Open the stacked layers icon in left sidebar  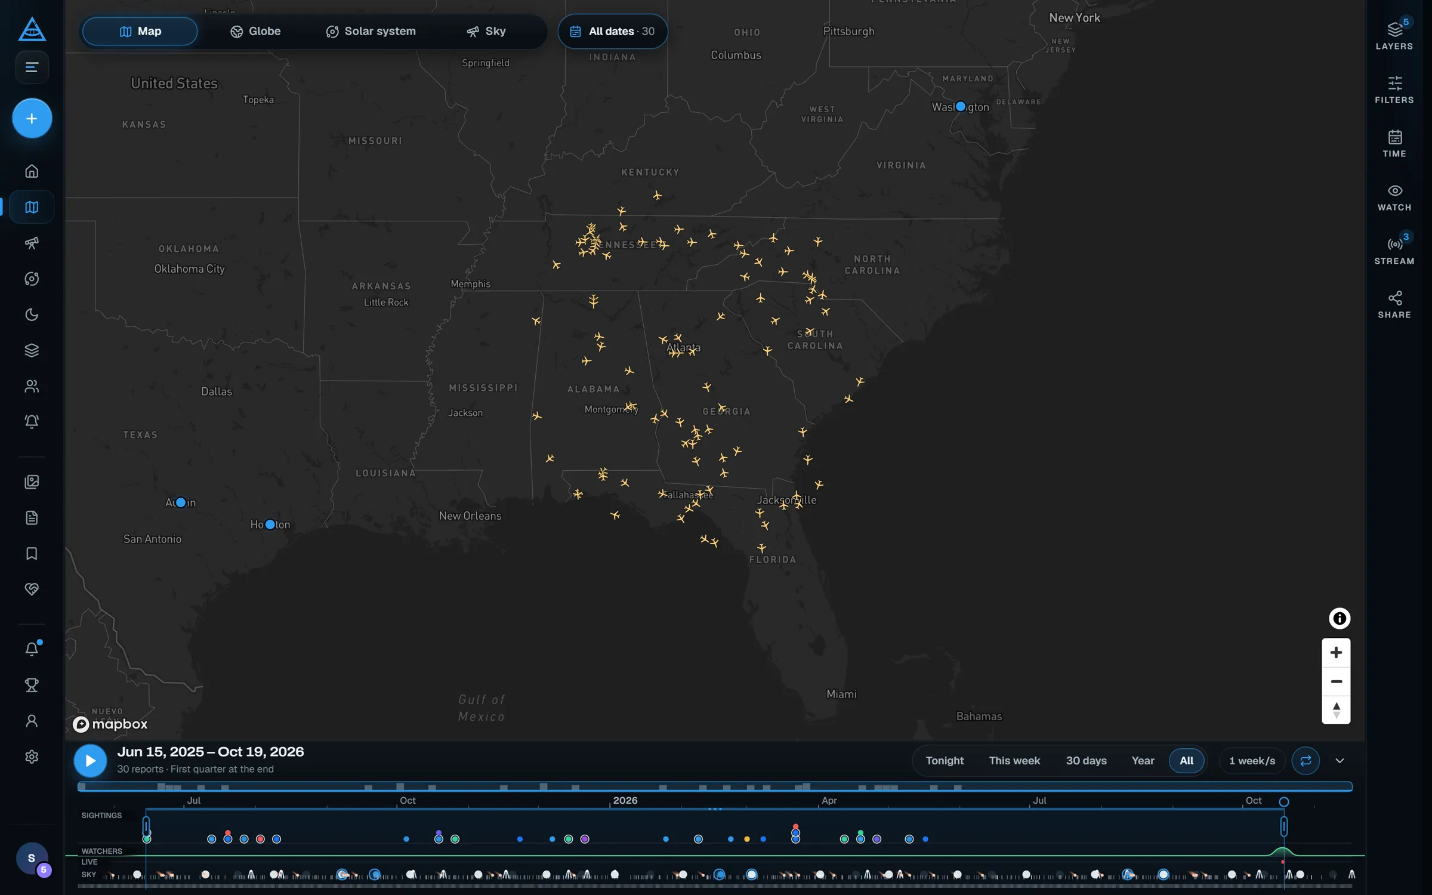(x=32, y=350)
